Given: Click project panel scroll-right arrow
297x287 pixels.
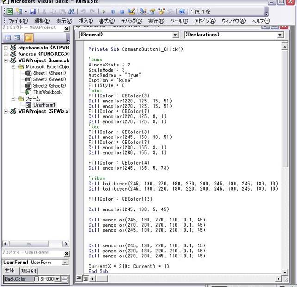Looking at the screenshot, I should [66, 244].
